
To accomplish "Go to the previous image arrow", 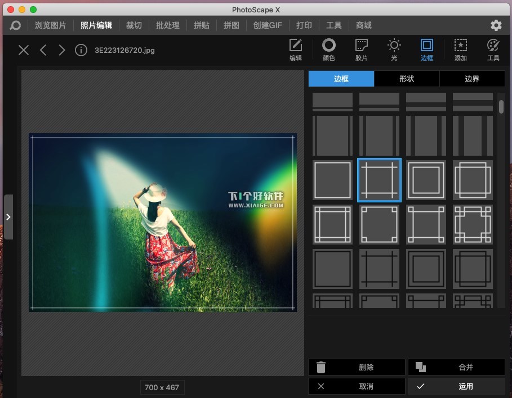I will coord(43,50).
